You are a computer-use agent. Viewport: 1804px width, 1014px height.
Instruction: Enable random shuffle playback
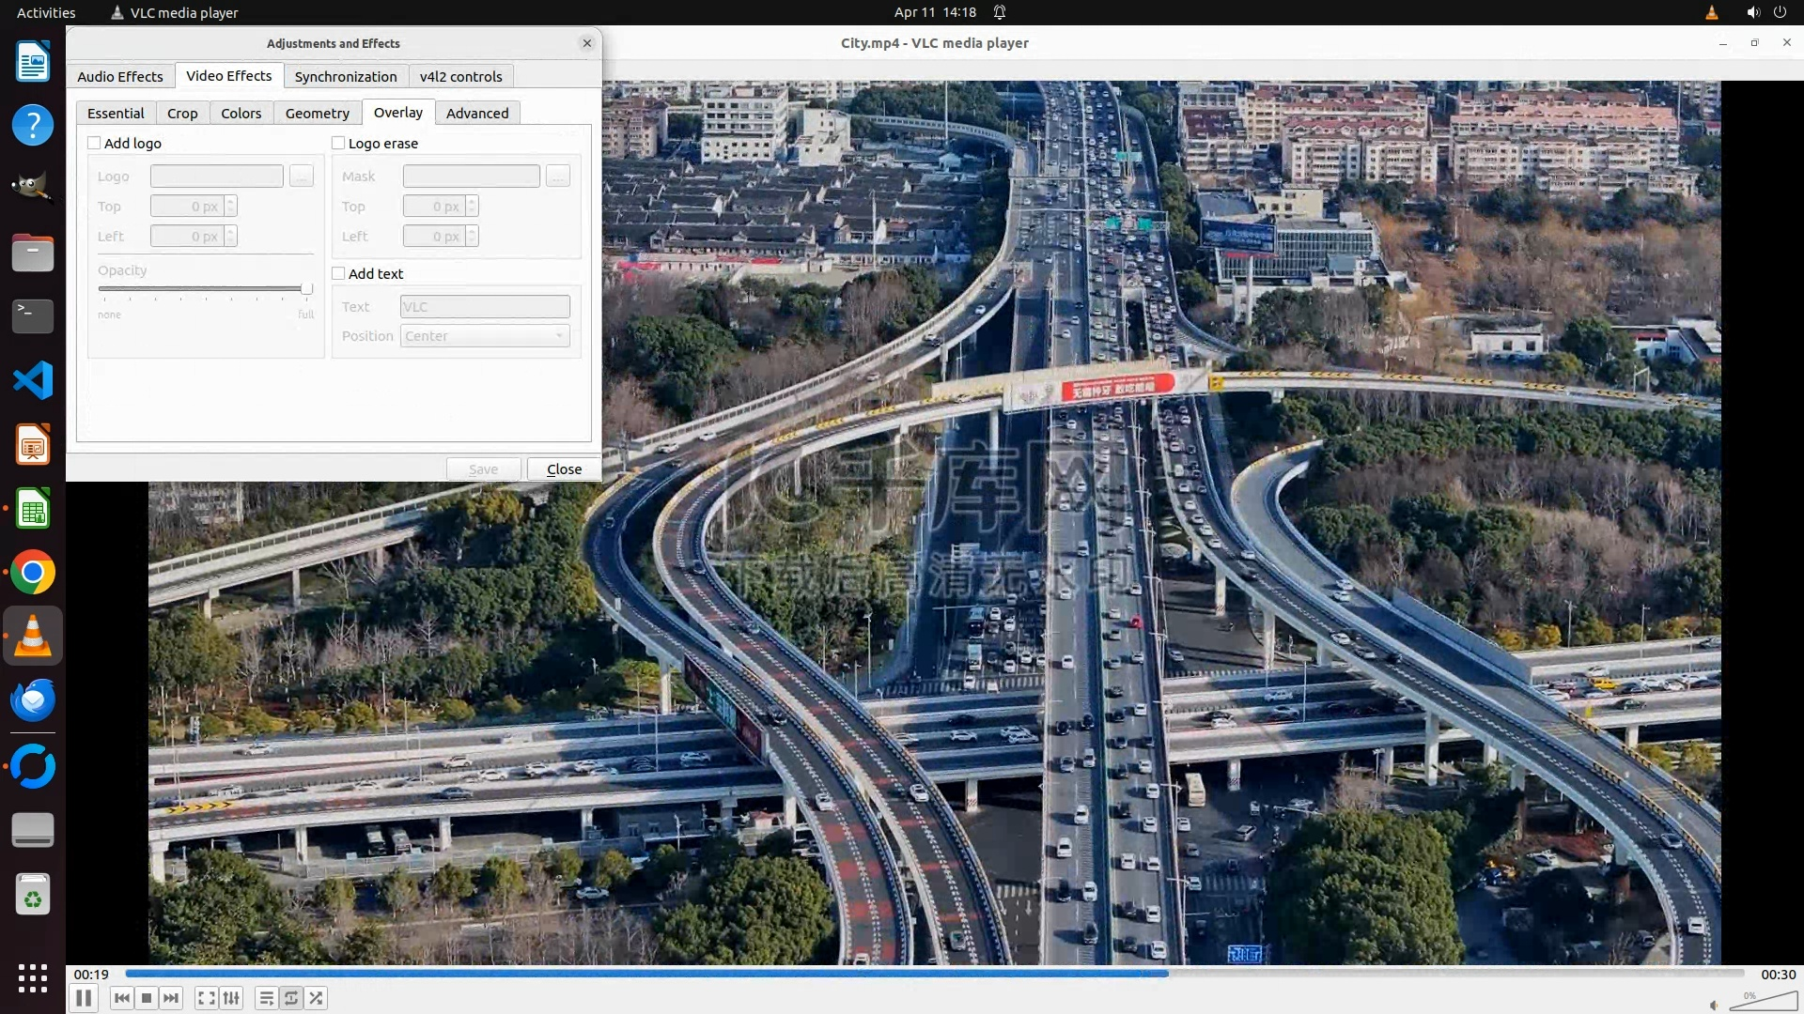coord(317,998)
